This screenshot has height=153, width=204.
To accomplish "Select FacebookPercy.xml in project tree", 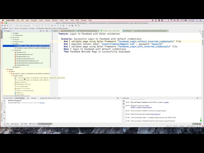I will point(23,65).
